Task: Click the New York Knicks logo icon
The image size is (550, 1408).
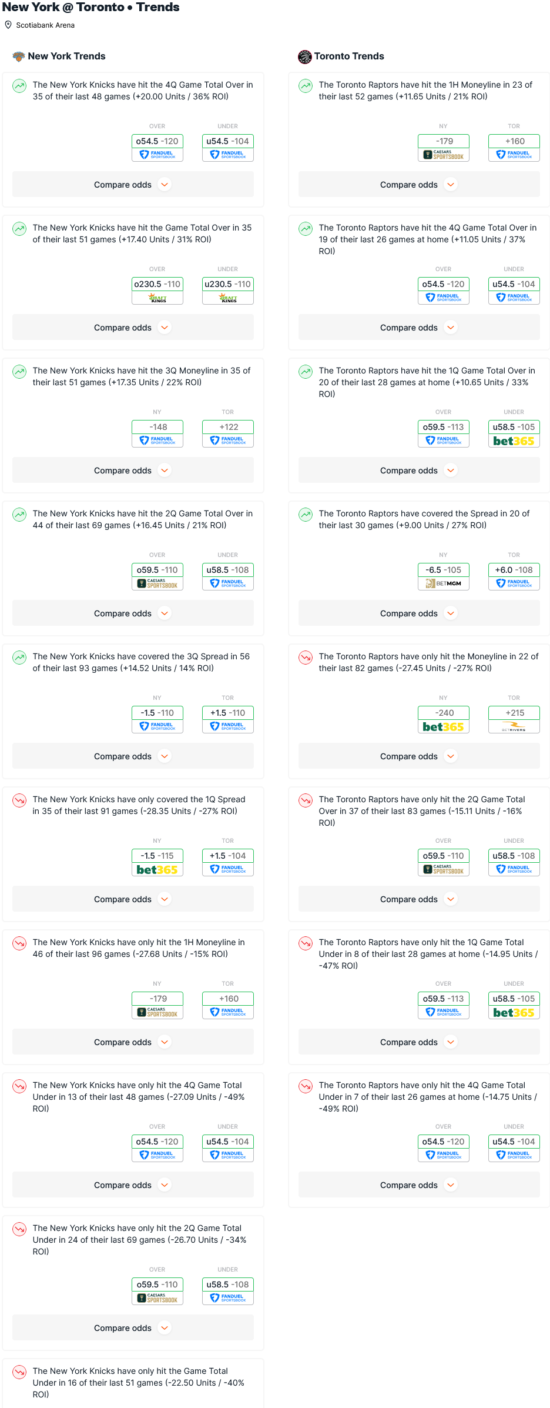Action: [19, 56]
